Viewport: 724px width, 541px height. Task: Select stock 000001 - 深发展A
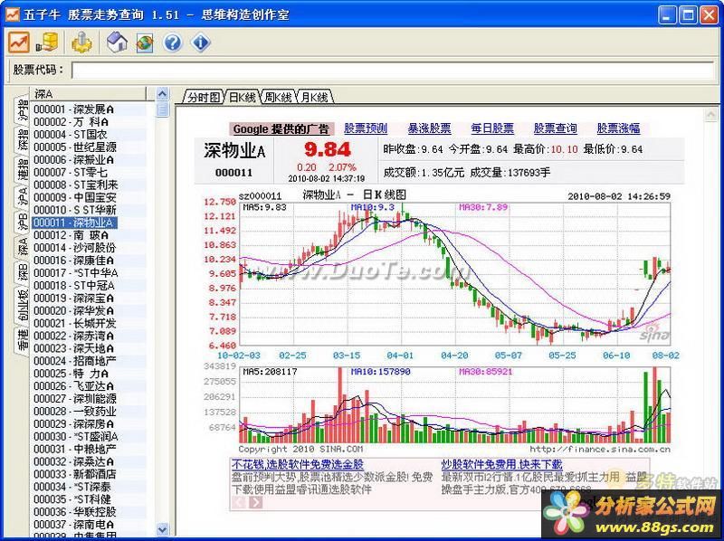pyautogui.click(x=74, y=109)
